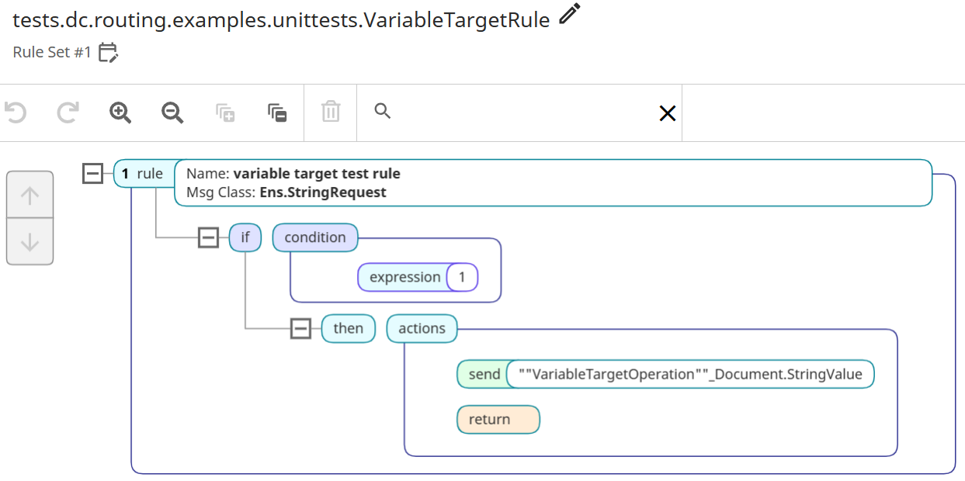Click the collapse all icon

pyautogui.click(x=277, y=112)
